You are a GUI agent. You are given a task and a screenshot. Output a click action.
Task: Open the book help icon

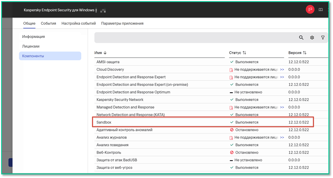pyautogui.click(x=321, y=9)
